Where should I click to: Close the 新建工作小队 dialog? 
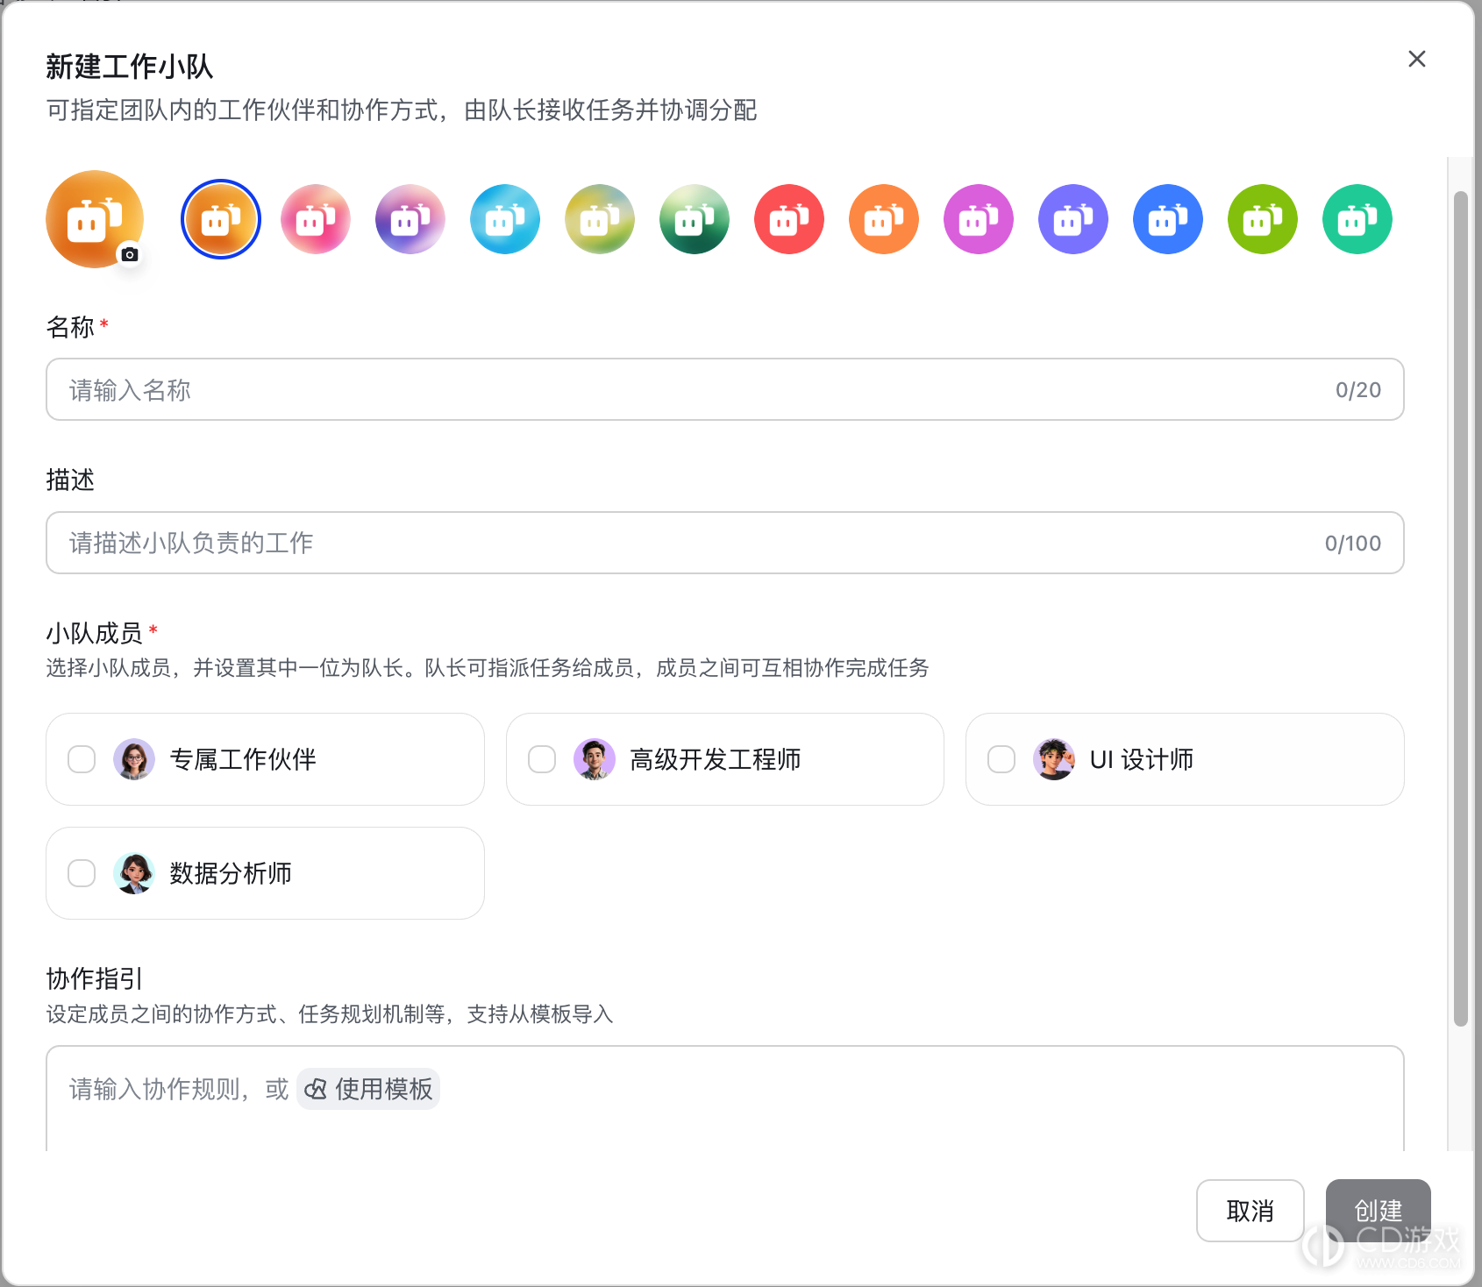point(1417,59)
